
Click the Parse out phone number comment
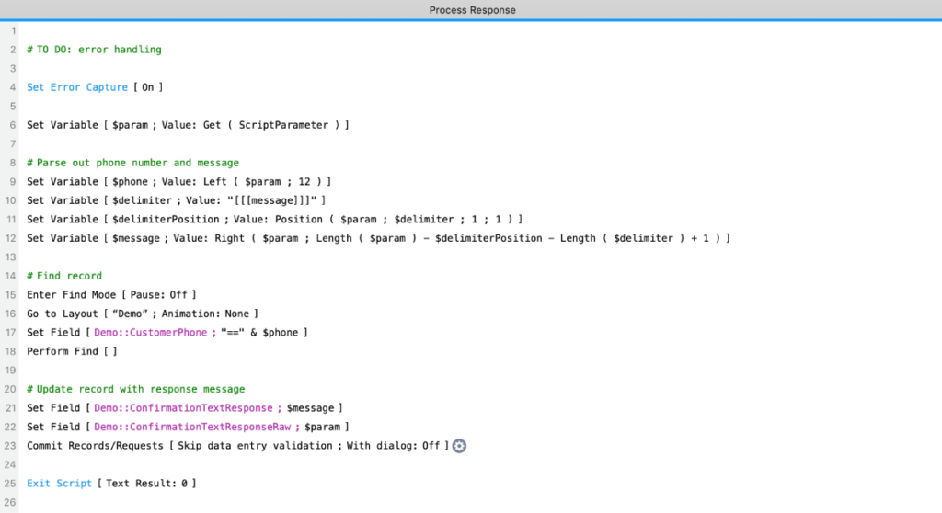(x=132, y=163)
